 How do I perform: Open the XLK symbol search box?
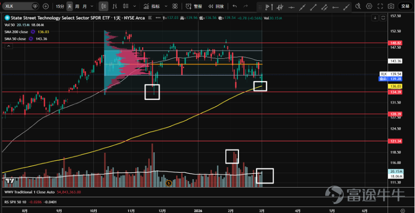coord(20,6)
